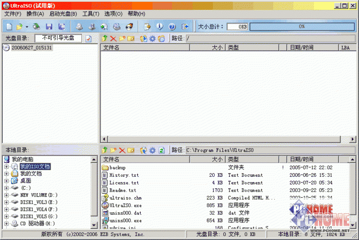Image resolution: width=359 pixels, height=240 pixels.
Task: Click the local path field C:\Program Files\UltraISO
Action: [x=270, y=150]
